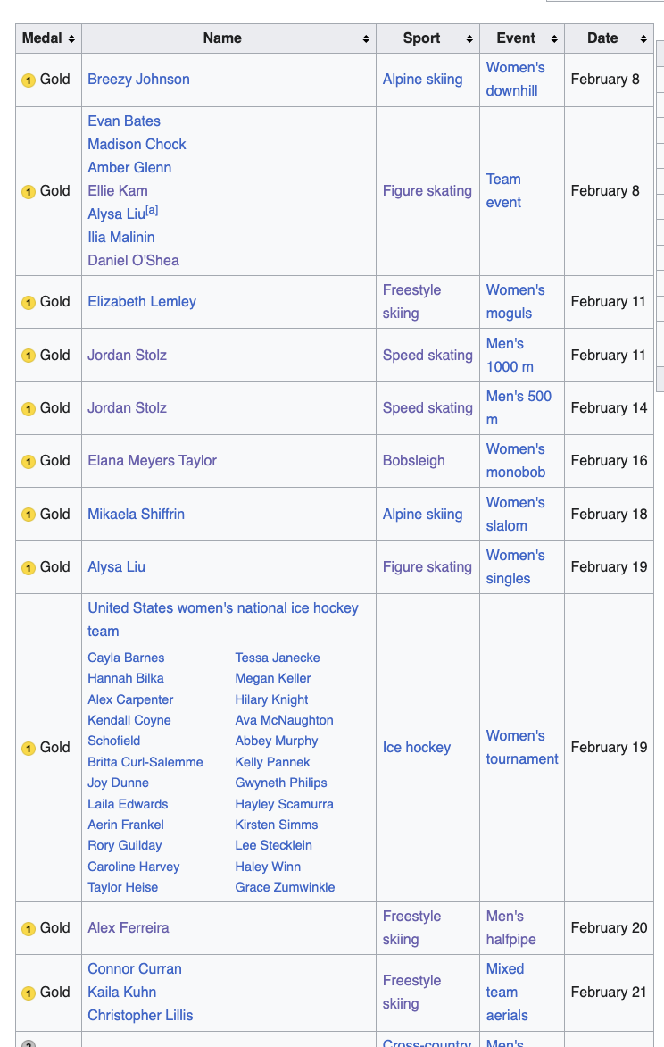This screenshot has height=1047, width=664.
Task: Open Bobsleigh sport link
Action: click(414, 461)
